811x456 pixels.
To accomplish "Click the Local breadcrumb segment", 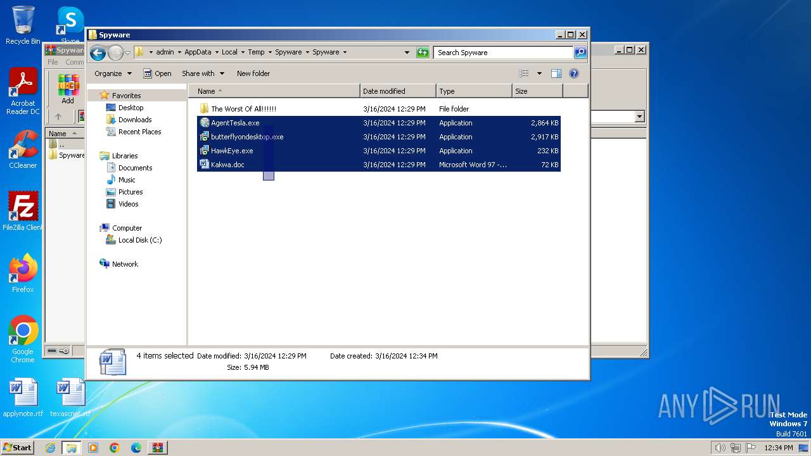I will (x=229, y=53).
